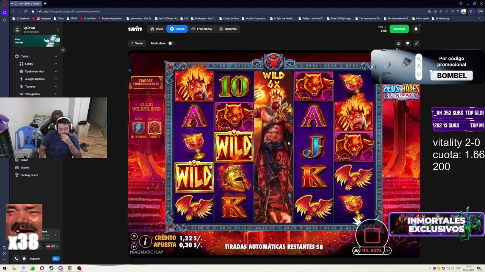
Task: Open the Inicio tab
Action: (x=157, y=29)
